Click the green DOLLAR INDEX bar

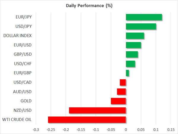tap(135, 36)
